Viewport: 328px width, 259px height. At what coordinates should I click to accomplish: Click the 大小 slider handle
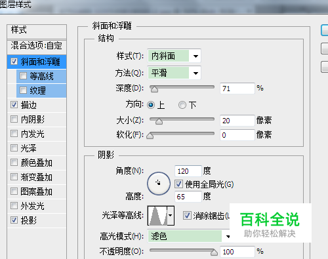tap(159, 121)
